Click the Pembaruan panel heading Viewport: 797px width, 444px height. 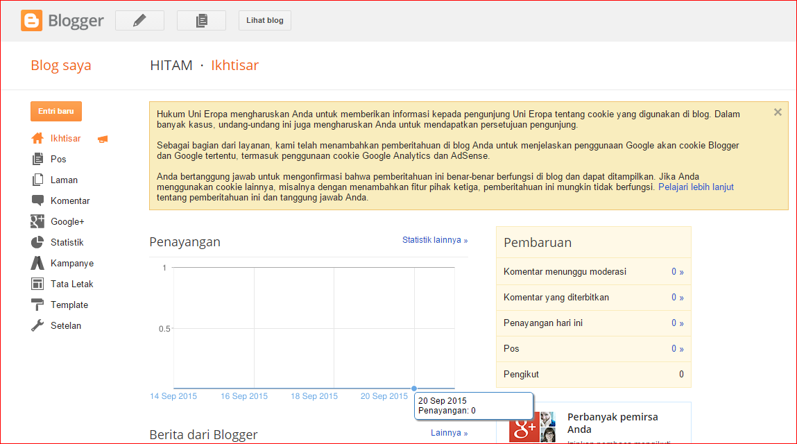tap(538, 243)
